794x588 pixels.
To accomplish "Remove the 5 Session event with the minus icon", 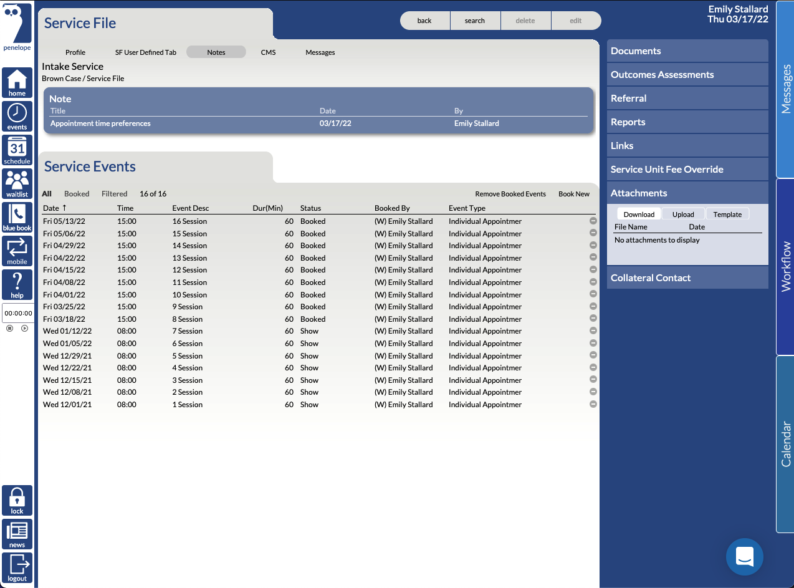I will tap(593, 355).
